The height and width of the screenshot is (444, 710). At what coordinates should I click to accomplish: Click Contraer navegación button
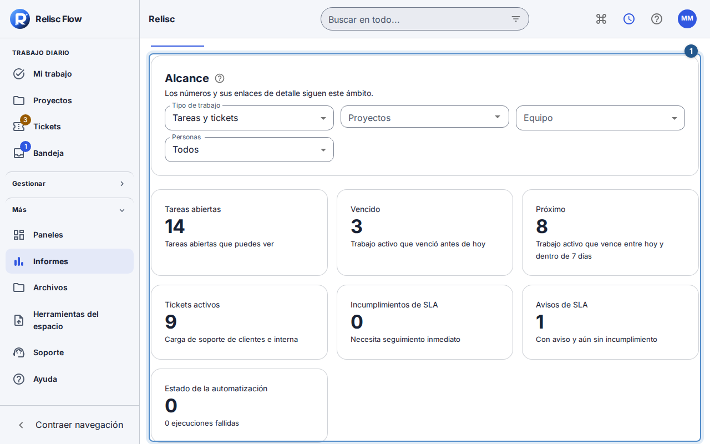coord(69,425)
